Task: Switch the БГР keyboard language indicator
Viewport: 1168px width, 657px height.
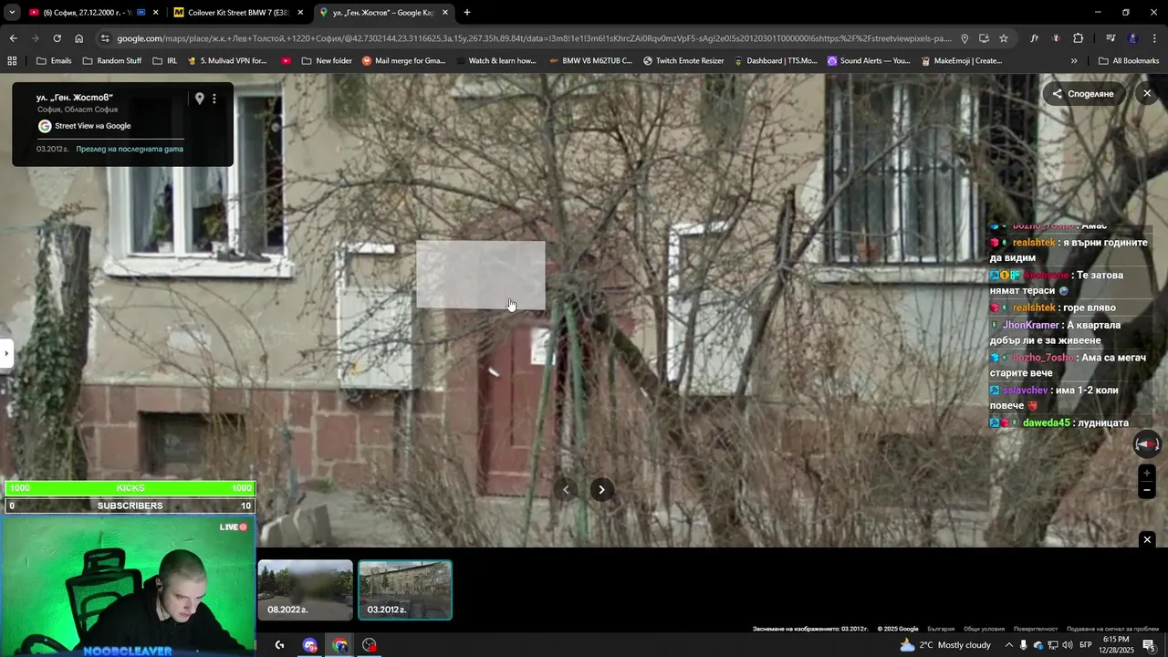Action: 1086,645
